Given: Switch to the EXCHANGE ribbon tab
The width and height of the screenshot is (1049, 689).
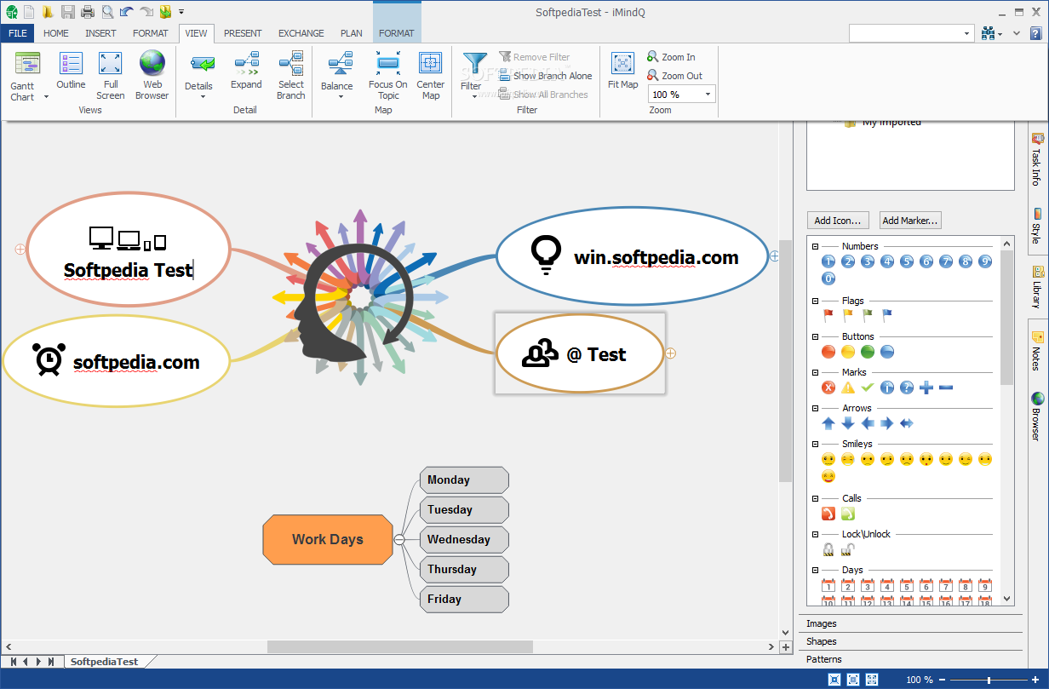Looking at the screenshot, I should point(301,33).
